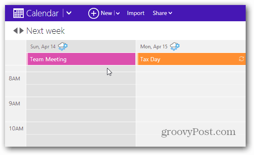Open snow weather icon for Mon, Apr 15

175,47
